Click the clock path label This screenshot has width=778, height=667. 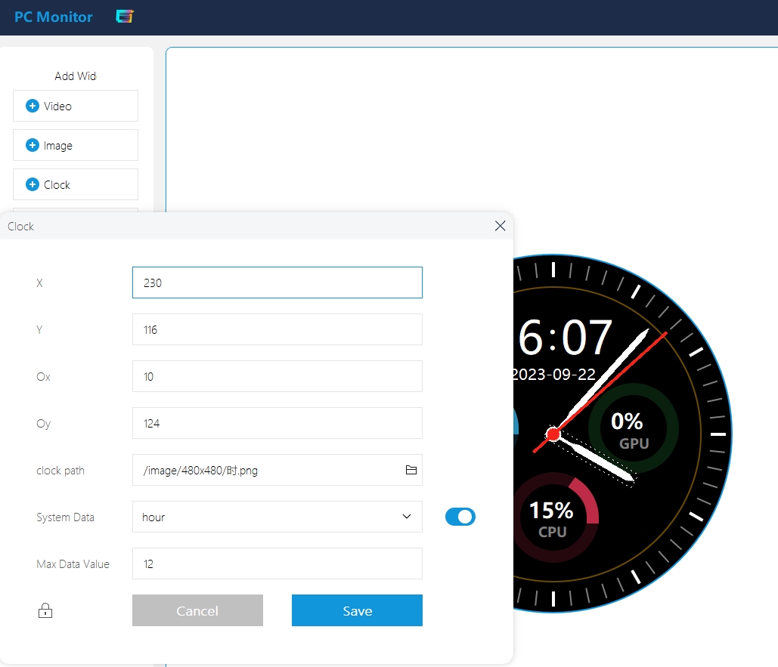[60, 471]
